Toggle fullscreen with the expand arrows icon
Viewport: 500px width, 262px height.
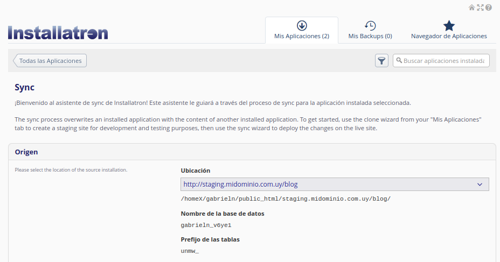coord(480,8)
